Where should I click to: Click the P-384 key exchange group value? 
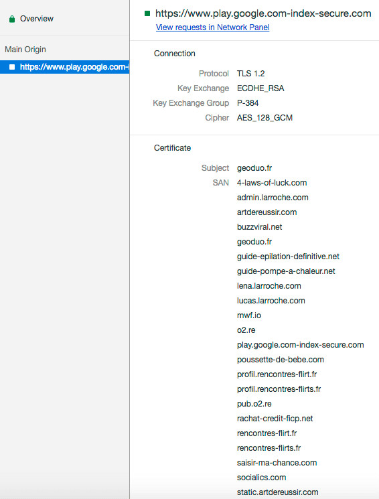coord(248,103)
